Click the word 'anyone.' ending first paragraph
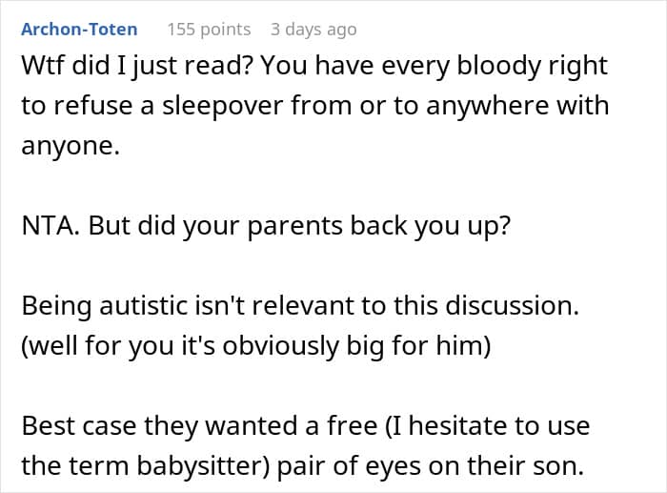Viewport: 667px width, 493px height. tap(71, 147)
